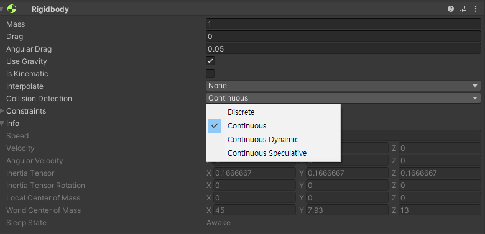
Task: Click the Sleep State label
Action: (26, 223)
